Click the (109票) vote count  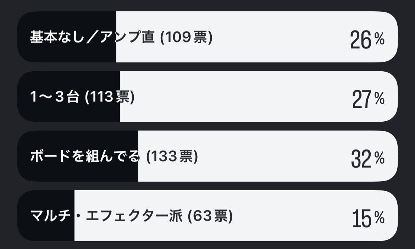coord(186,37)
